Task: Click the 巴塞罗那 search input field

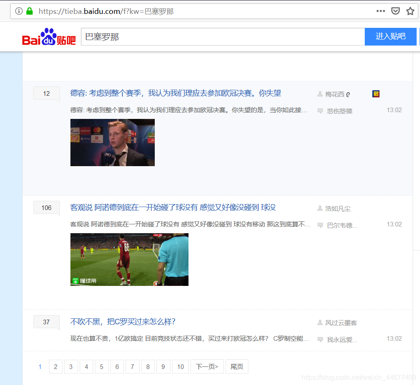Action: coord(223,37)
